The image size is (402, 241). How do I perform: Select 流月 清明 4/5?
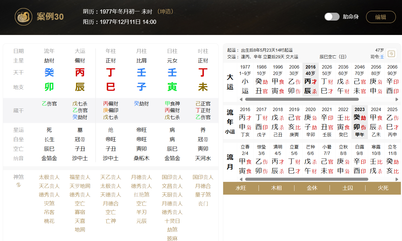tap(278, 159)
